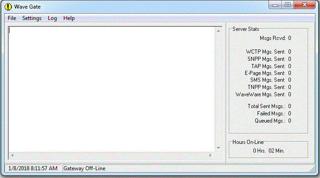Click the log scroll up arrow
The height and width of the screenshot is (178, 320).
218,31
